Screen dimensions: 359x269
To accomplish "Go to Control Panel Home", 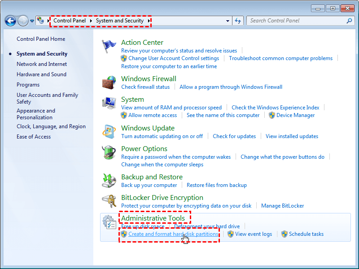I will (x=41, y=39).
